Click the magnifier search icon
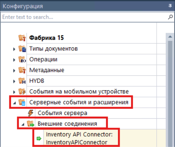 click(170, 17)
